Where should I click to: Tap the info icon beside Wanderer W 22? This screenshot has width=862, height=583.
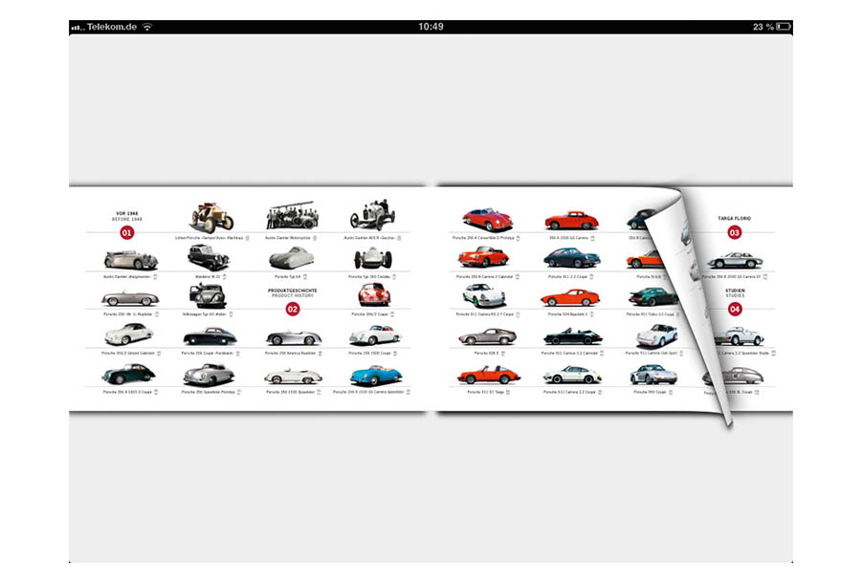click(224, 276)
